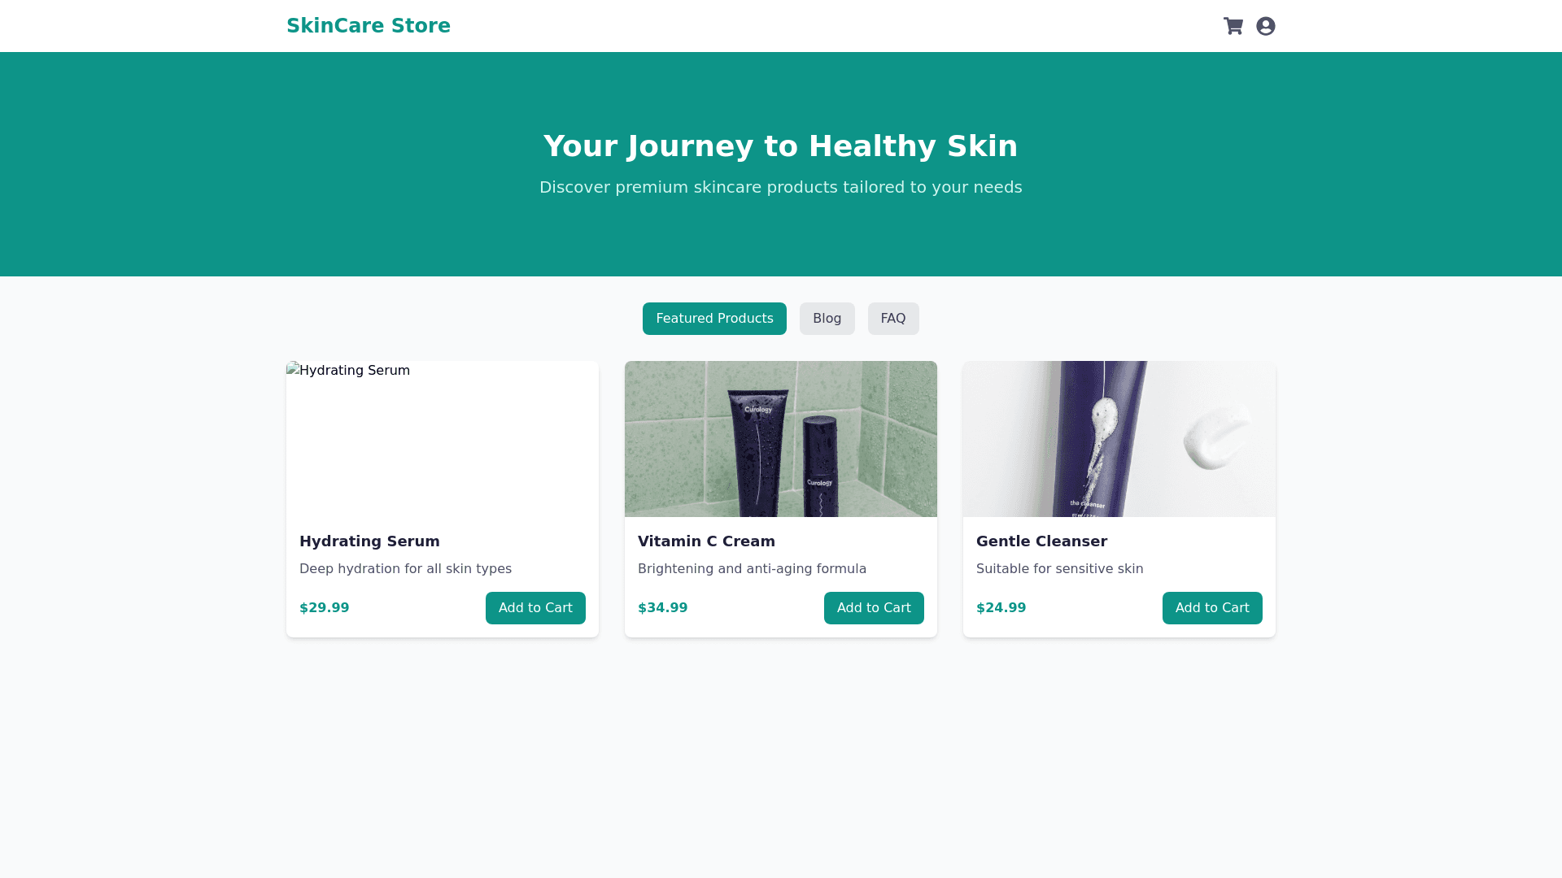Screen dimensions: 1562x878
Task: Select the Featured Products tab
Action: [x=714, y=319]
